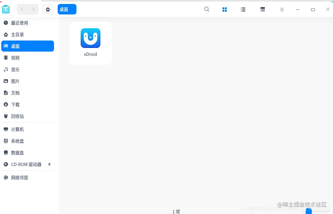The height and width of the screenshot is (214, 333).
Task: Click the document icon beside 文档
Action: (6, 93)
